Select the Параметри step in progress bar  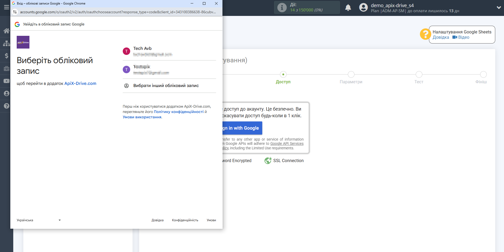[351, 78]
